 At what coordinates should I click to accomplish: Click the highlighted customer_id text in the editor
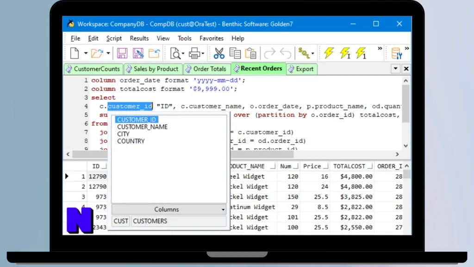pos(130,106)
